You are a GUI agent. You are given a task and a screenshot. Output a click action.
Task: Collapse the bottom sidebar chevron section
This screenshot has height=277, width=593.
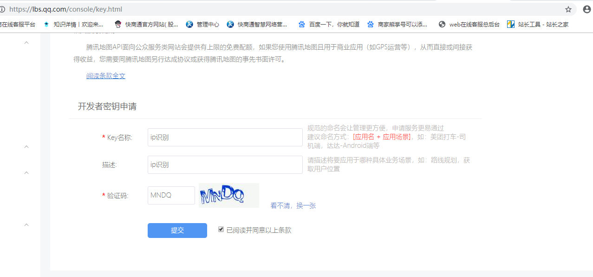(x=26, y=225)
